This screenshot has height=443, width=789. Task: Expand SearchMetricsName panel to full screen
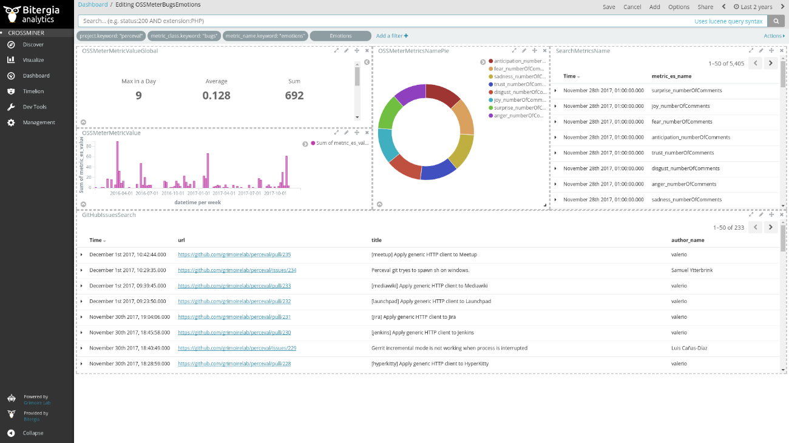[x=751, y=50]
